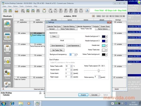141x106 pixels.
Task: Click the checkmark complete-task toolbar icon
Action: pyautogui.click(x=56, y=11)
